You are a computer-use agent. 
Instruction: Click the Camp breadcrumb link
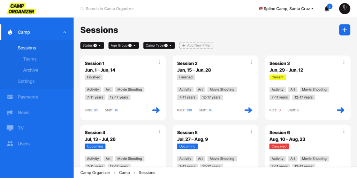point(124,172)
